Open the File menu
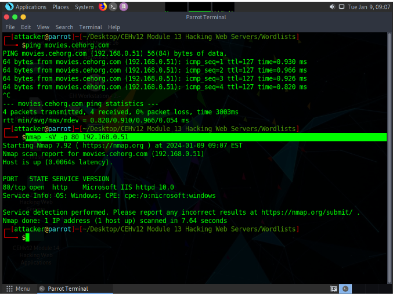Image resolution: width=393 pixels, height=296 pixels. tap(10, 27)
